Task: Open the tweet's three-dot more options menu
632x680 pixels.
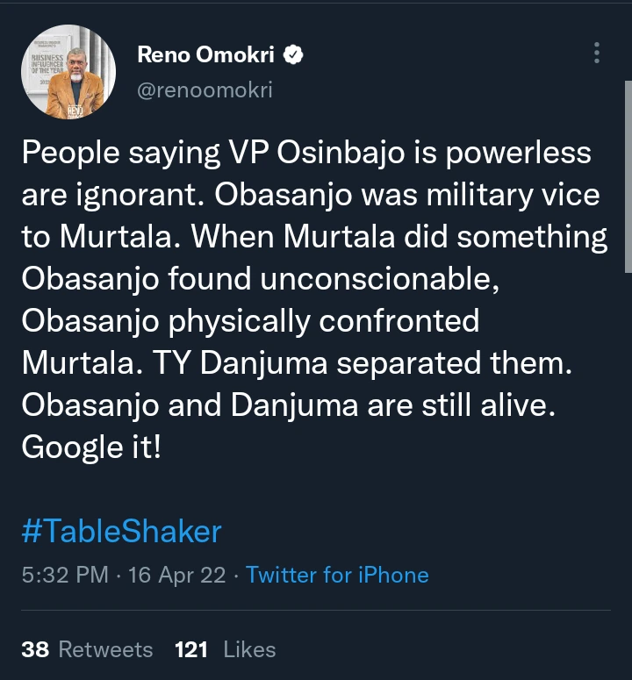Action: click(x=597, y=53)
